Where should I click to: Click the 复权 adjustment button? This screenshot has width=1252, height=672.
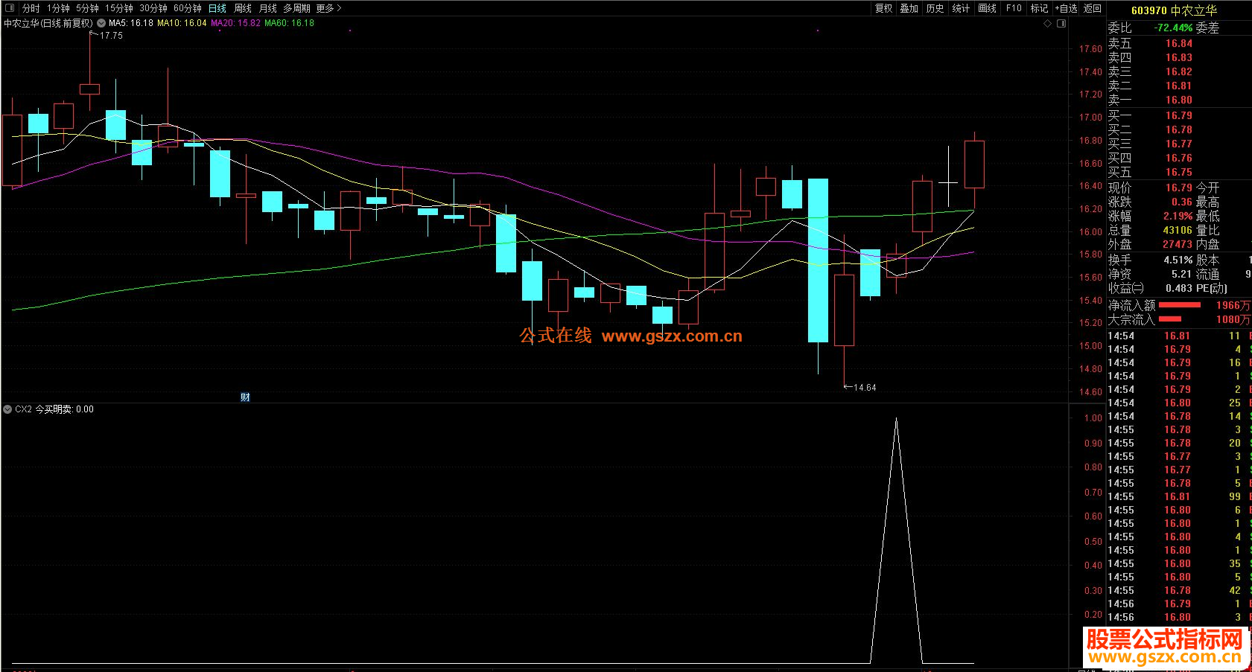point(884,8)
